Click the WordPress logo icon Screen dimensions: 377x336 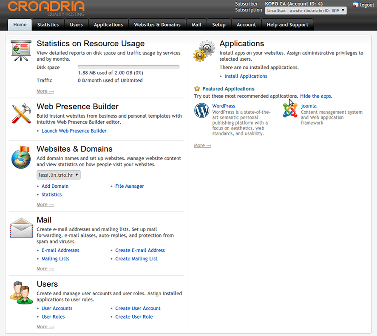(201, 110)
